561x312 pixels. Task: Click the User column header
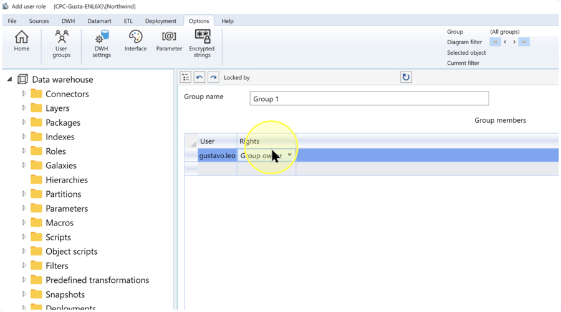tap(217, 141)
